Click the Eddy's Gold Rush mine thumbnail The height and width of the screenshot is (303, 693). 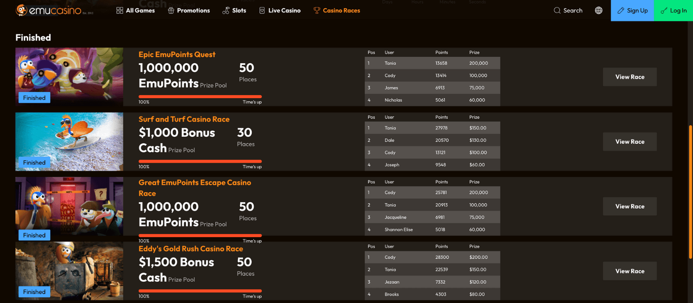pos(69,271)
